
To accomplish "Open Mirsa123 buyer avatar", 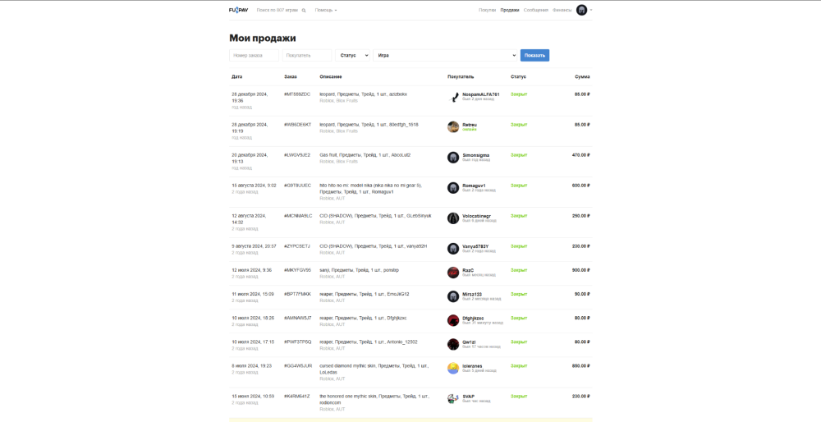I will (x=453, y=296).
